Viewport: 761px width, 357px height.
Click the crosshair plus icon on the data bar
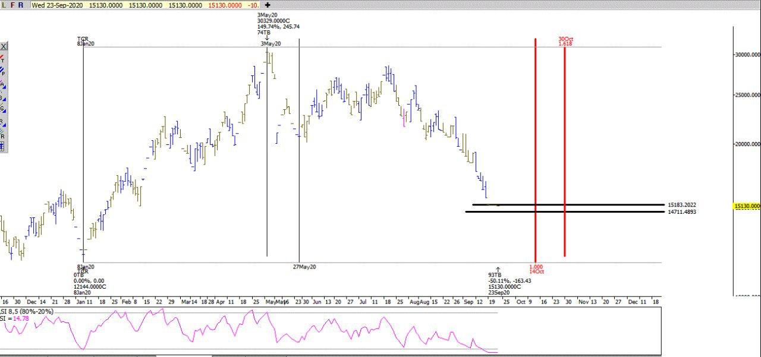pyautogui.click(x=268, y=5)
